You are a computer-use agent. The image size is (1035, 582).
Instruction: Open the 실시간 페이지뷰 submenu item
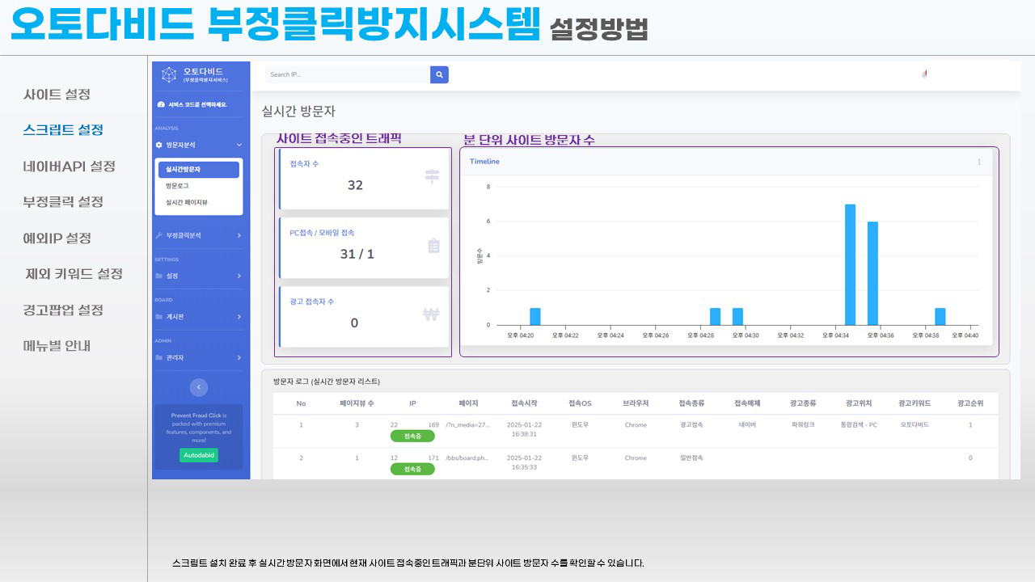click(186, 202)
